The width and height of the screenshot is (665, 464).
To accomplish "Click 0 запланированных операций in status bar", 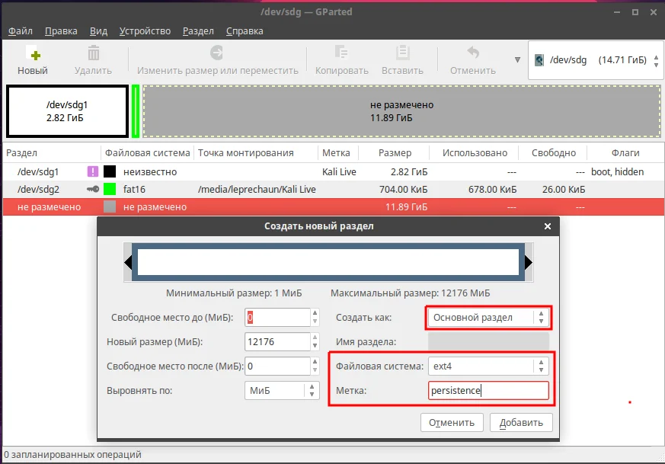I will pos(72,455).
